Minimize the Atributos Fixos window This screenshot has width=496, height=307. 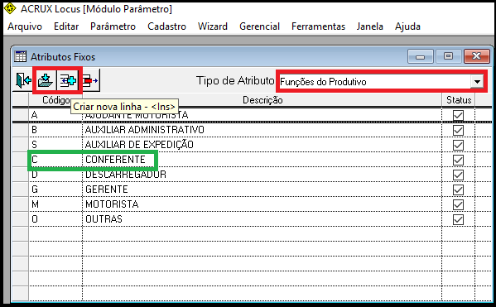420,56
